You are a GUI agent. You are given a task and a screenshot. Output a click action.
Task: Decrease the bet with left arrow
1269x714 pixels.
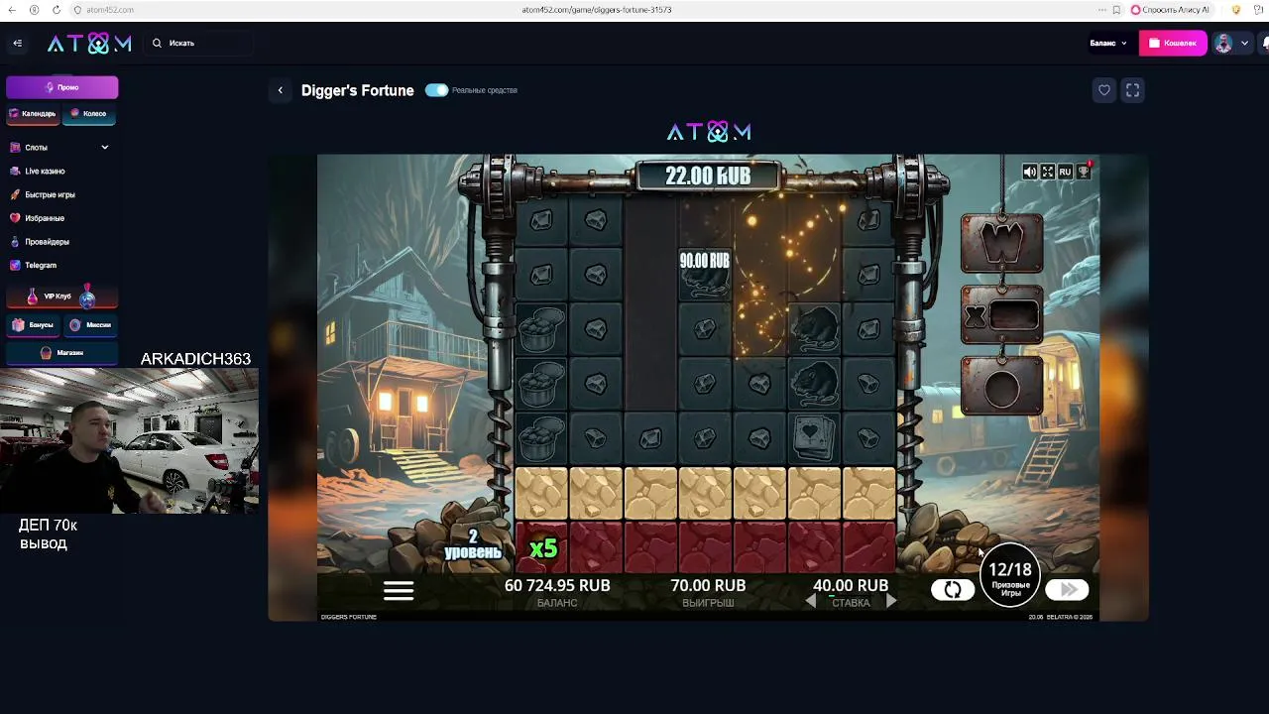(810, 601)
